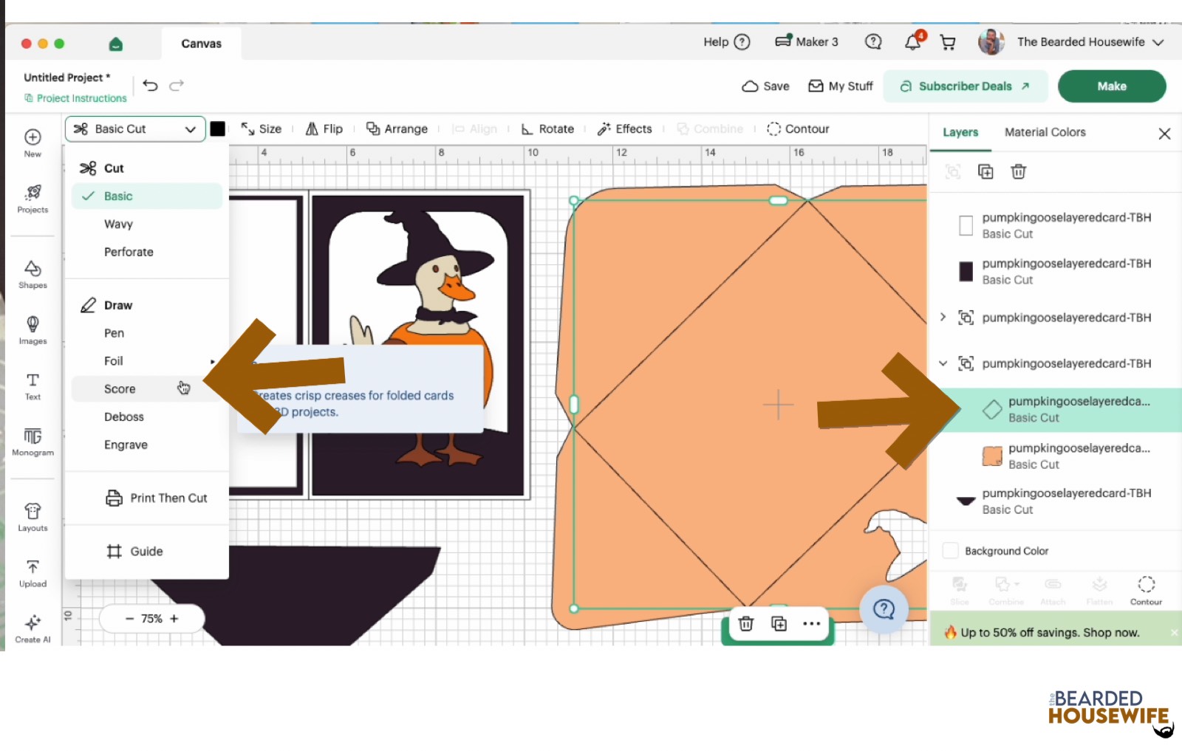Open The Bearded Housewife account menu
Screen dimensions: 1182x751
[x=1071, y=42]
